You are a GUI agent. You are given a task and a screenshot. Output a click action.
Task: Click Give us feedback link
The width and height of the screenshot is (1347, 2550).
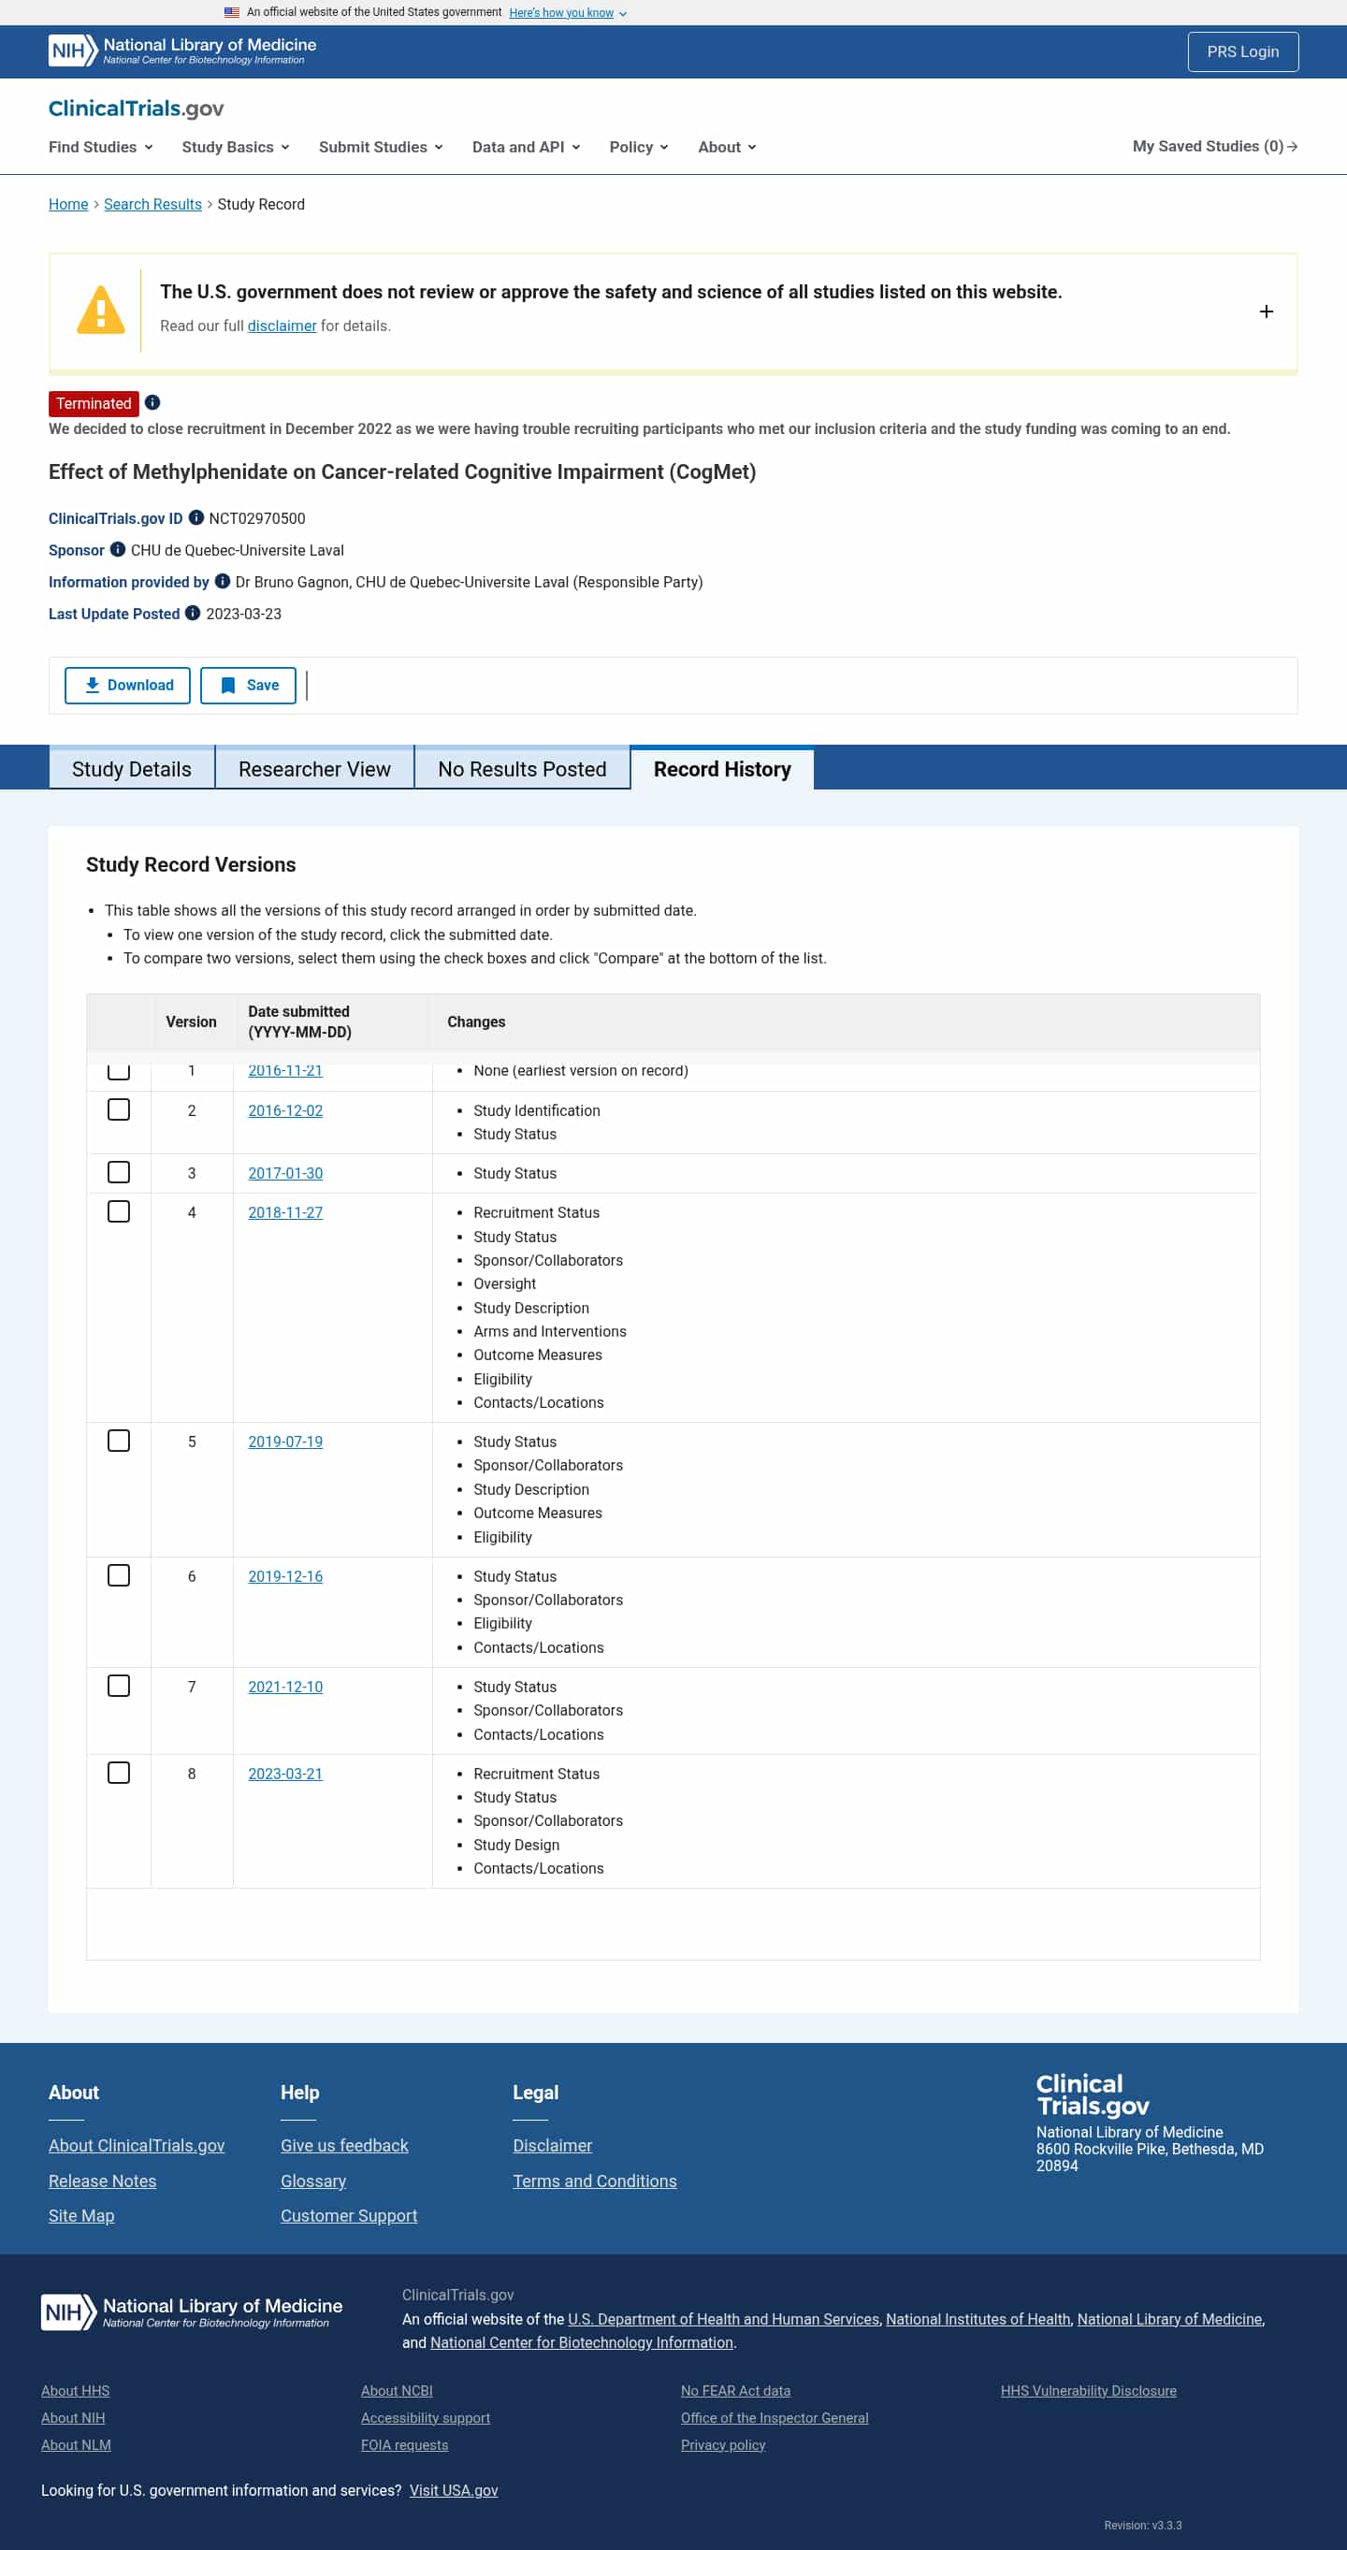pos(344,2145)
